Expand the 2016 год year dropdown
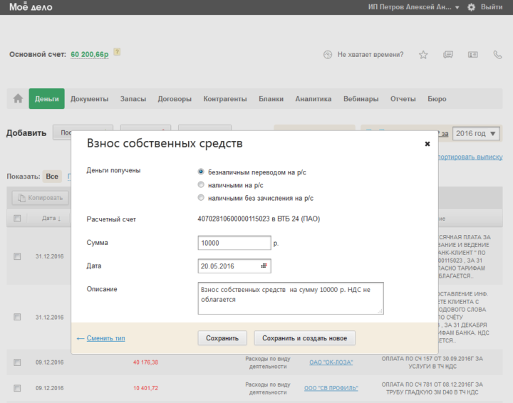The width and height of the screenshot is (513, 403). (x=477, y=133)
